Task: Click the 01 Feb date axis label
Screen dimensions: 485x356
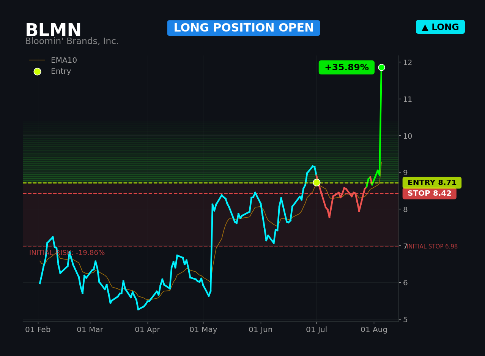Action: [x=38, y=330]
